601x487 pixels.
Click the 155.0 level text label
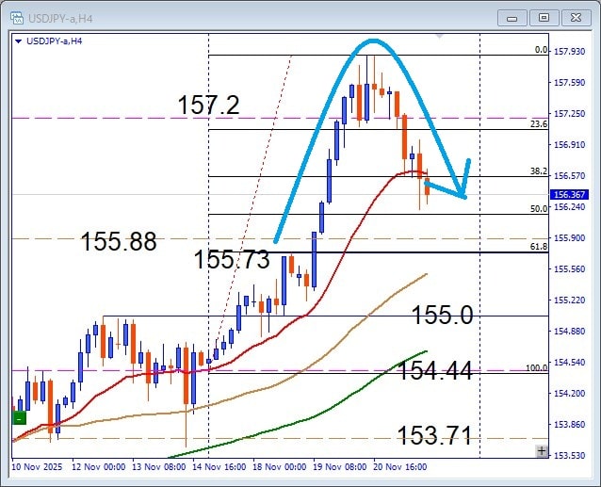tap(442, 316)
